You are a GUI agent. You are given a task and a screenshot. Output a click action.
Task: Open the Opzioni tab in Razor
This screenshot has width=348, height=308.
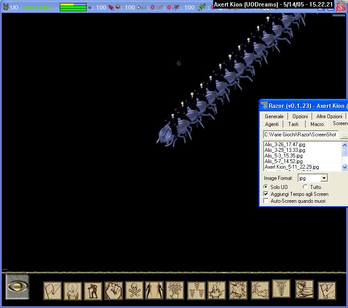300,116
